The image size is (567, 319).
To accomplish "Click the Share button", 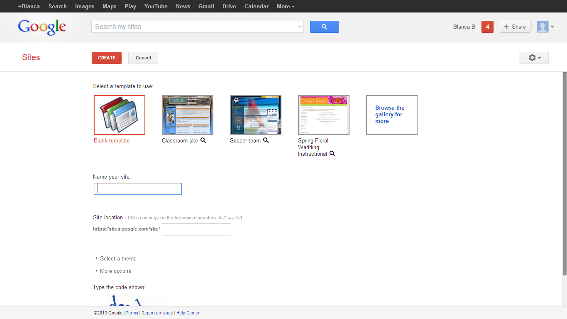I will pos(515,27).
